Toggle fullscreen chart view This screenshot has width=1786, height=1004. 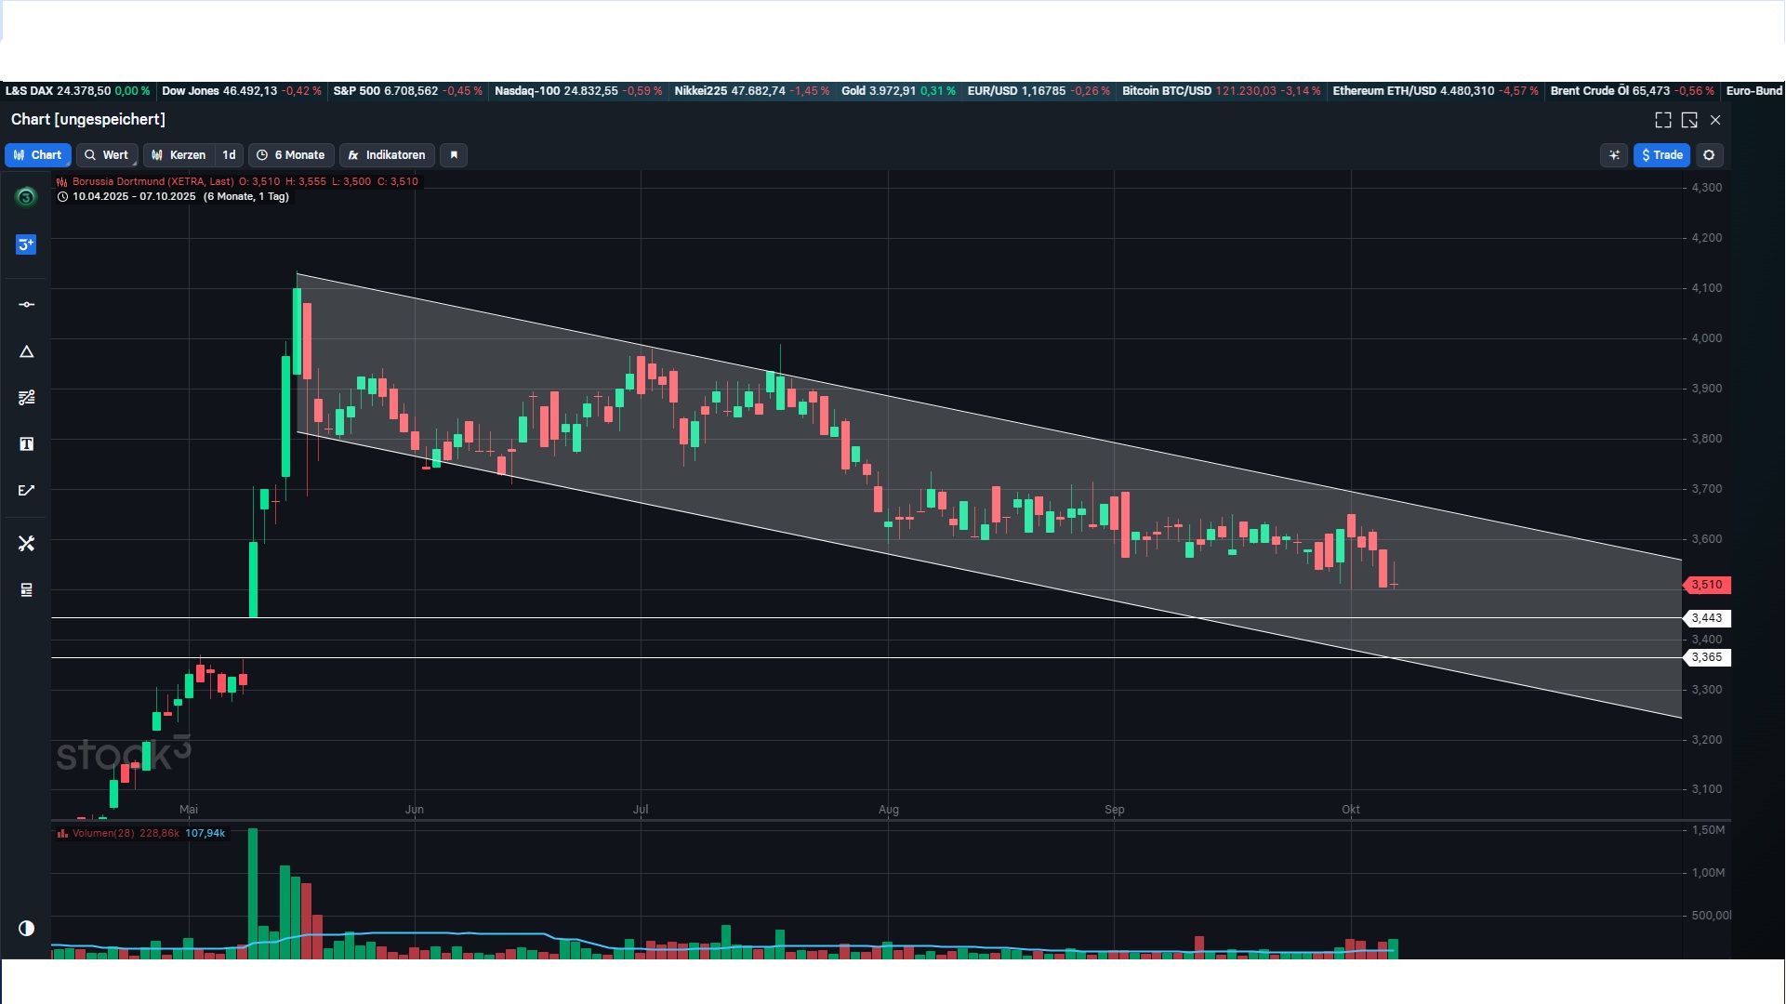click(x=1663, y=120)
